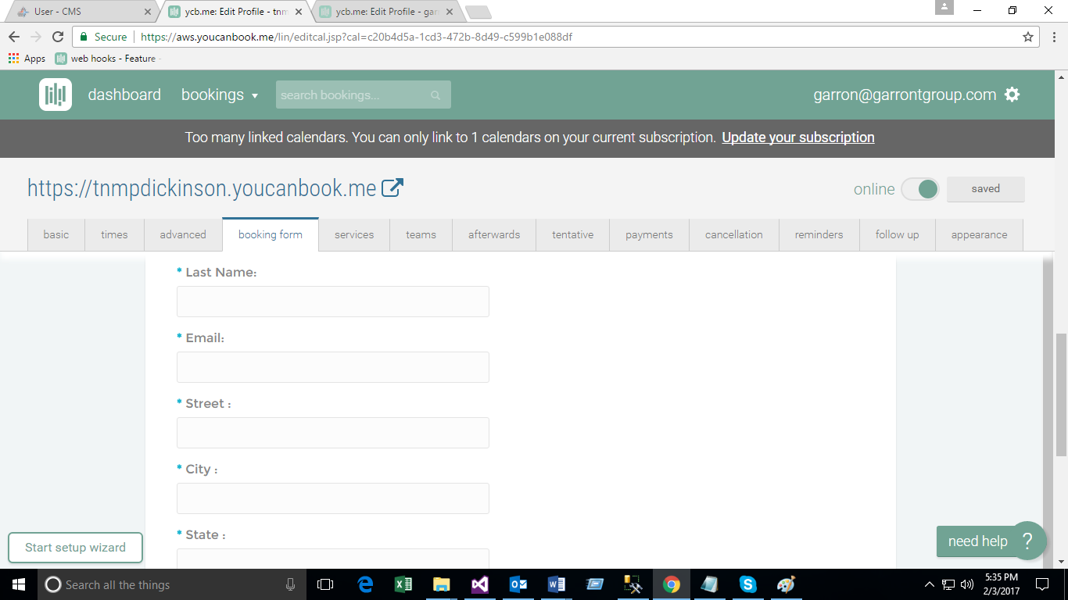Click the search magnifier icon

coord(435,95)
